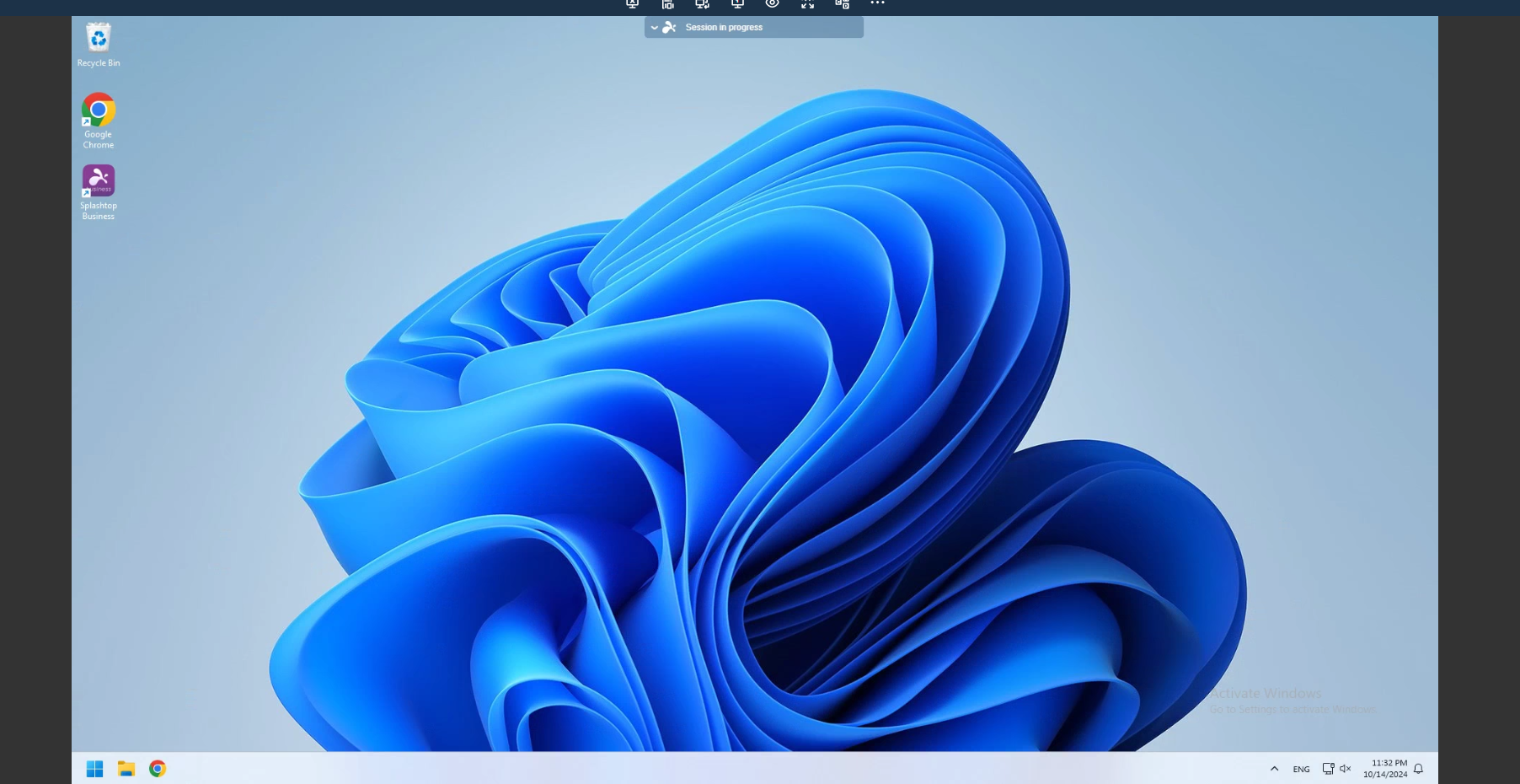Open notifications via the bell icon
The width and height of the screenshot is (1520, 784).
pos(1419,768)
